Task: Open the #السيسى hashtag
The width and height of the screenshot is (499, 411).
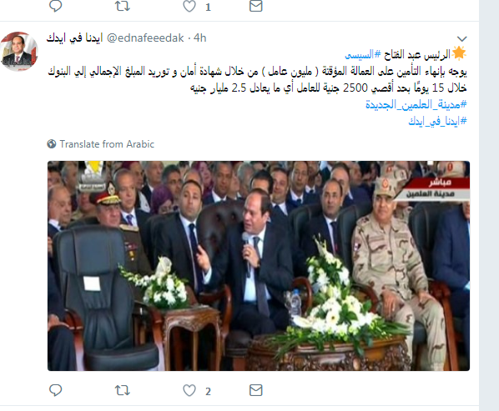Action: pyautogui.click(x=363, y=55)
